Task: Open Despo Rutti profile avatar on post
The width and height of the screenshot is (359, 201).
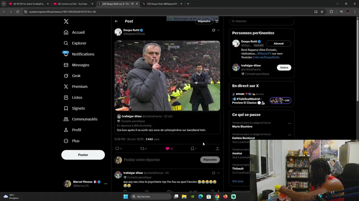Action: click(x=118, y=32)
